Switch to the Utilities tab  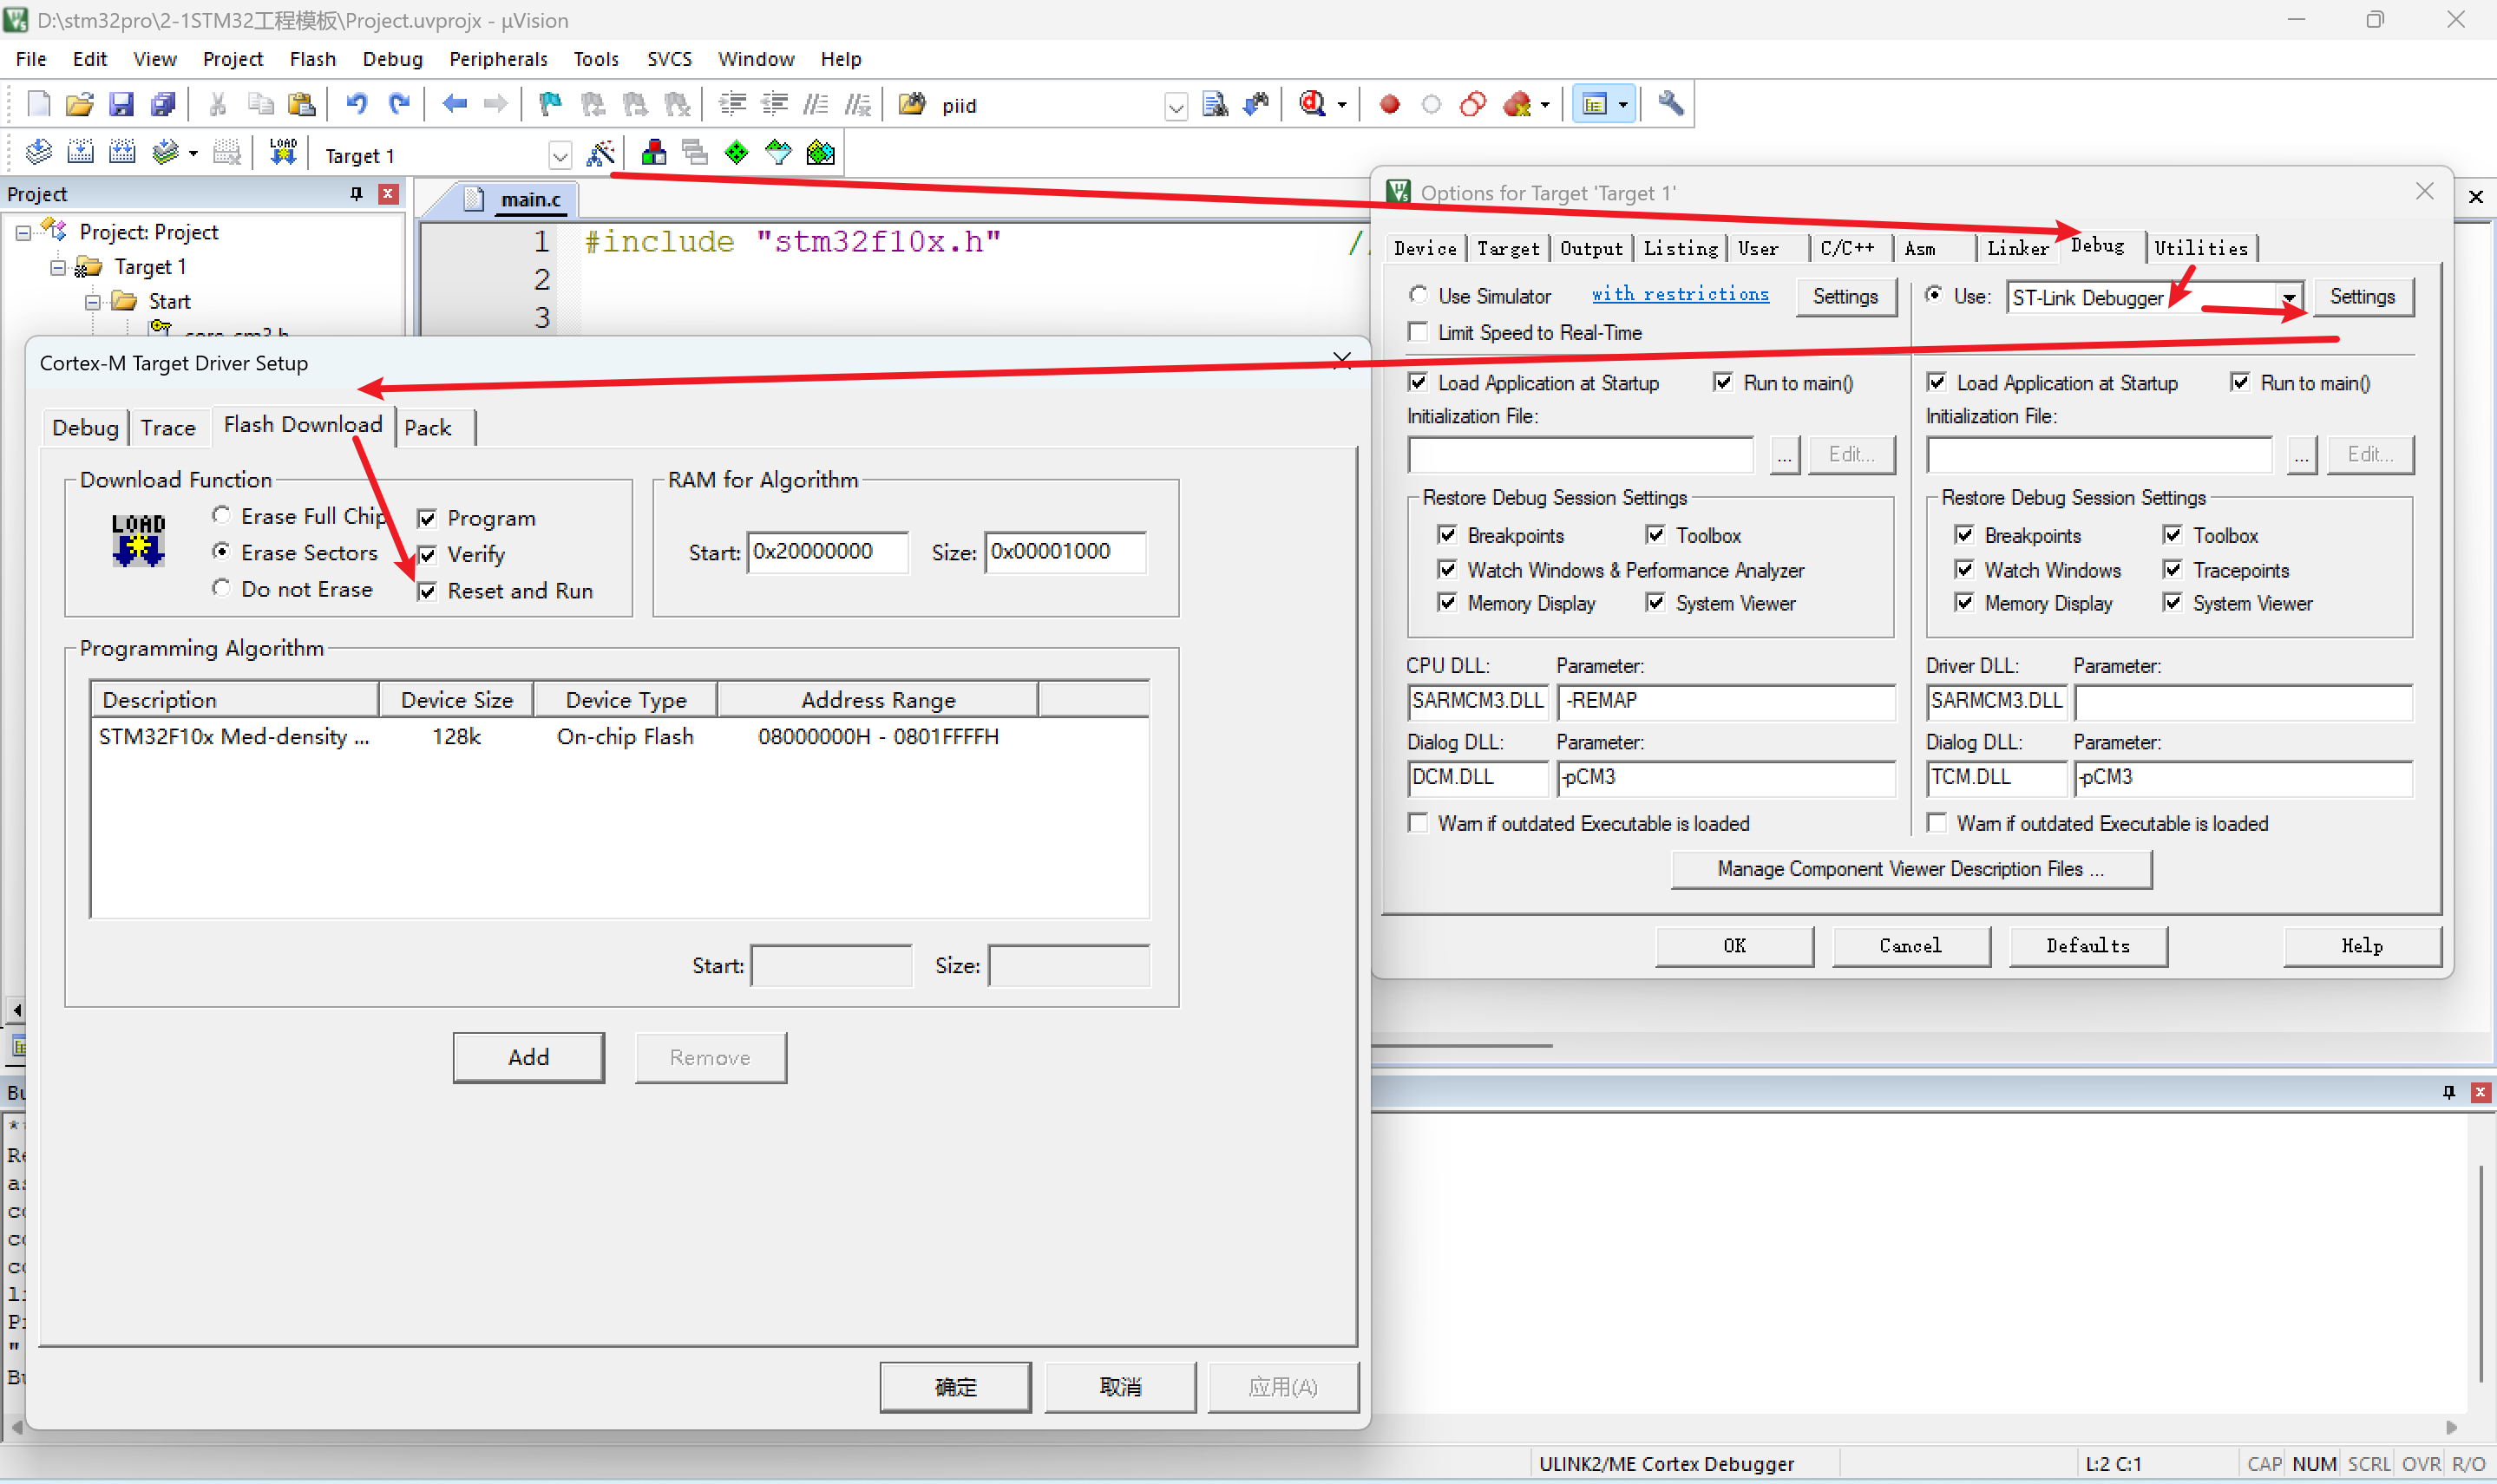(x=2200, y=248)
